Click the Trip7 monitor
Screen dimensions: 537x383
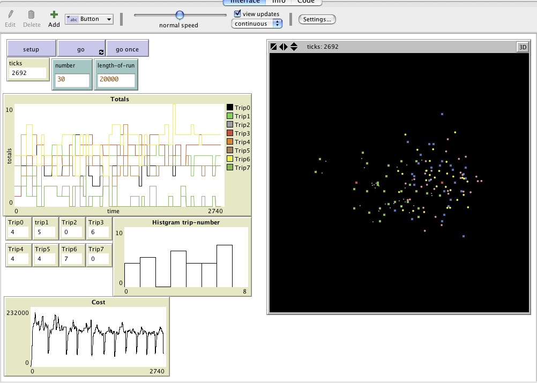[99, 254]
